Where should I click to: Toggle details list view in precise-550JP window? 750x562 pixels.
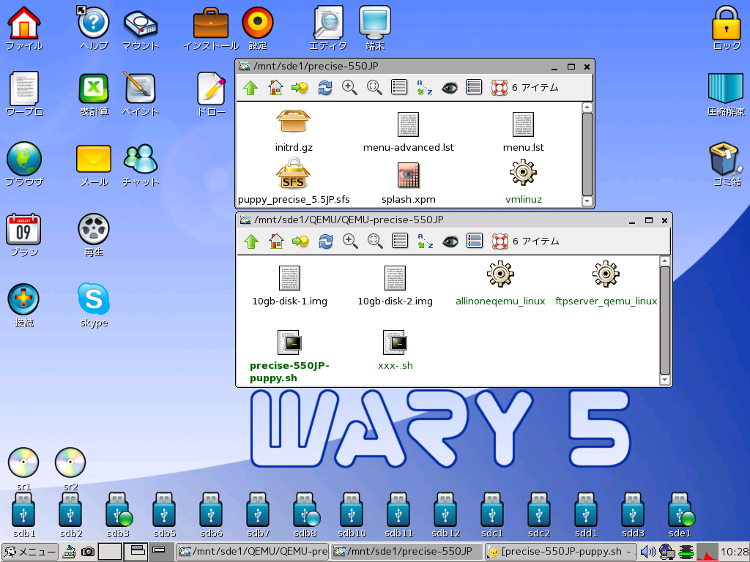pos(399,86)
